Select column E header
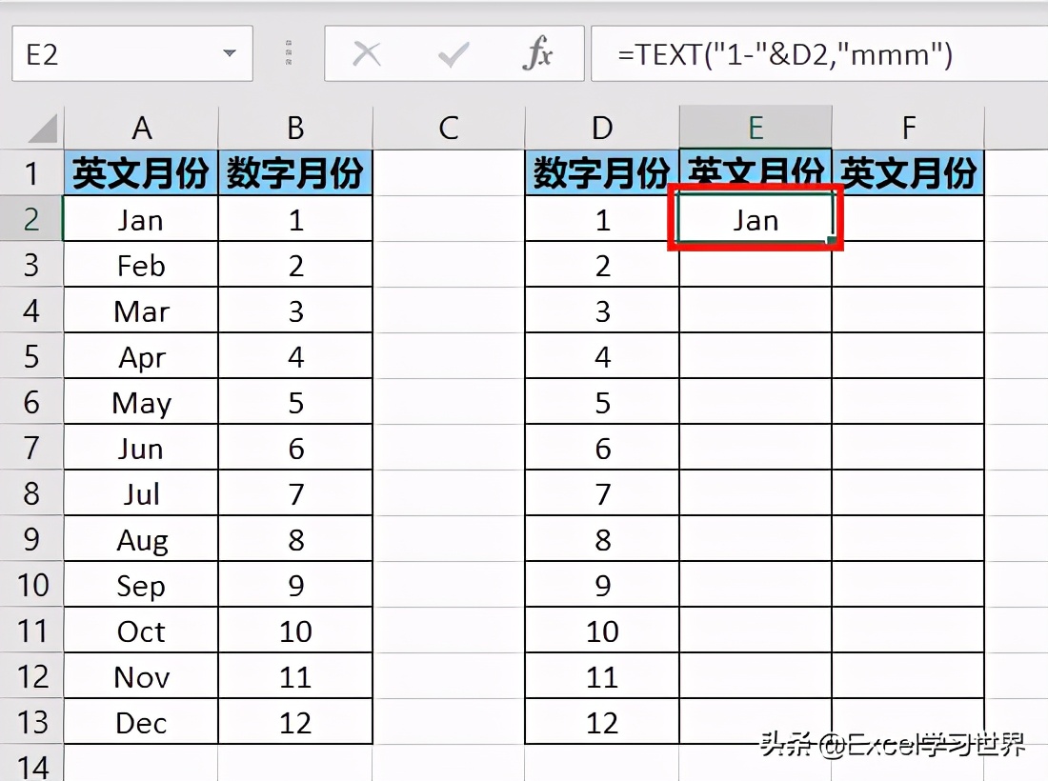Screen dimensions: 1048x781 (x=756, y=128)
